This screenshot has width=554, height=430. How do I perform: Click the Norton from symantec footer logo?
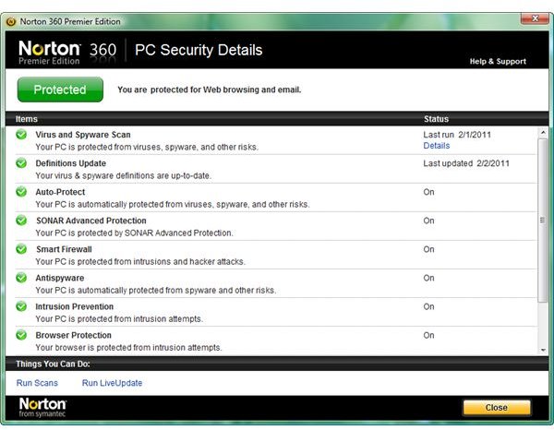(x=42, y=407)
